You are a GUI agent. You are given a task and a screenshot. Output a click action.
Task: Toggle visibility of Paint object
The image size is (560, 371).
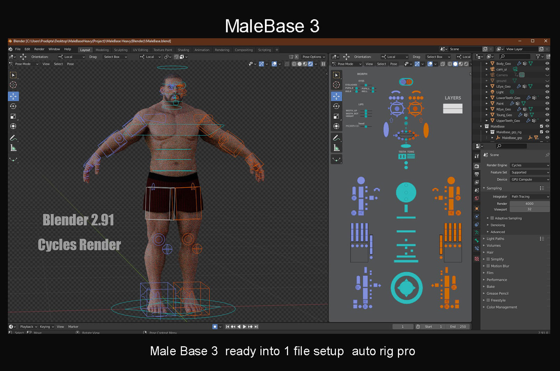[547, 103]
